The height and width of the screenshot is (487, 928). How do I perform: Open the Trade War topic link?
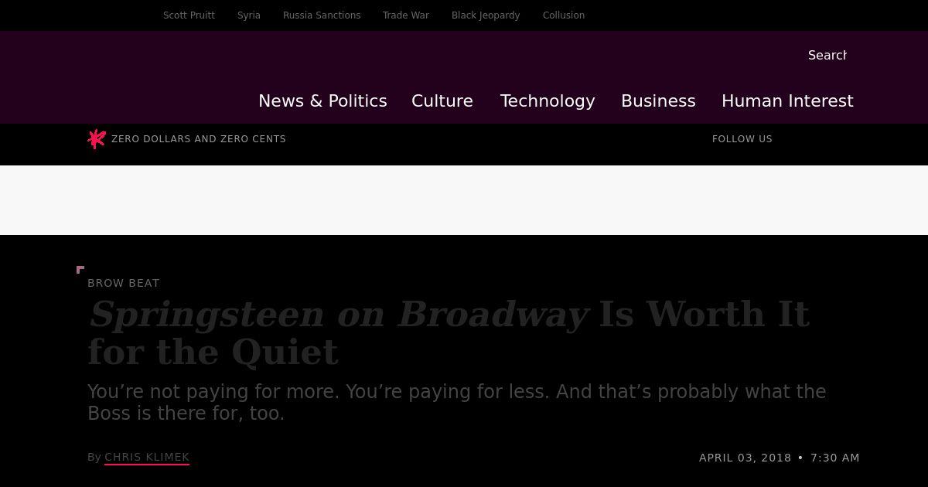pos(406,15)
